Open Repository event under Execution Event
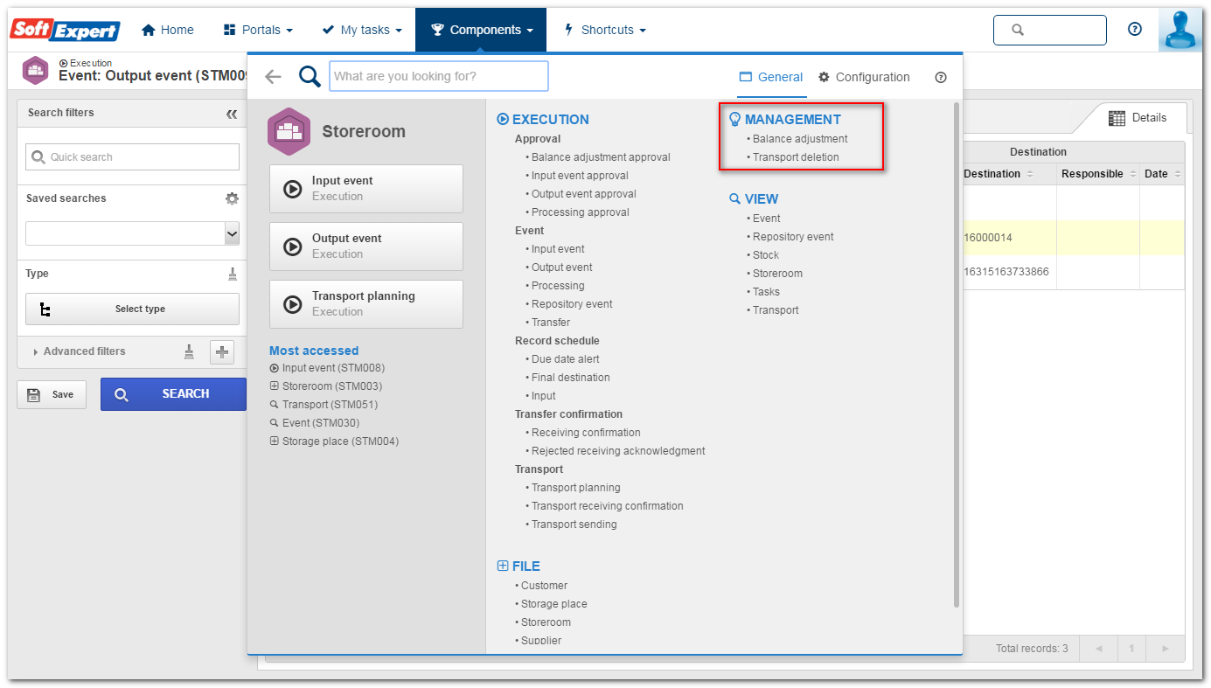The image size is (1211, 688). (572, 304)
